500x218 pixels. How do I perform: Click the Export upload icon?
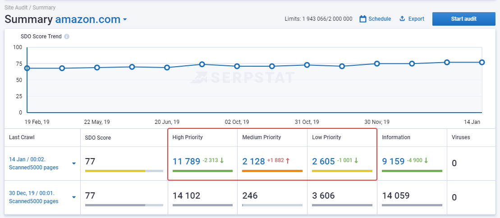[402, 19]
